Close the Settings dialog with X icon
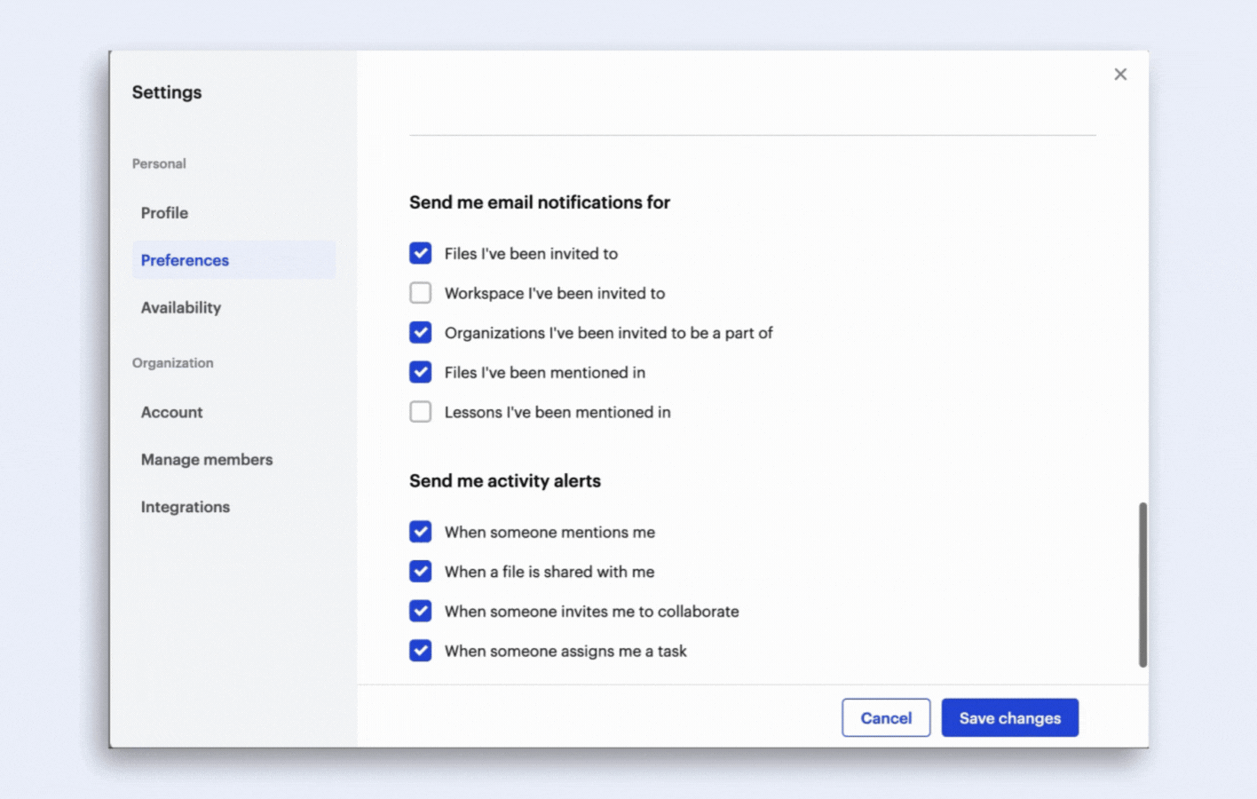The width and height of the screenshot is (1257, 799). point(1120,75)
